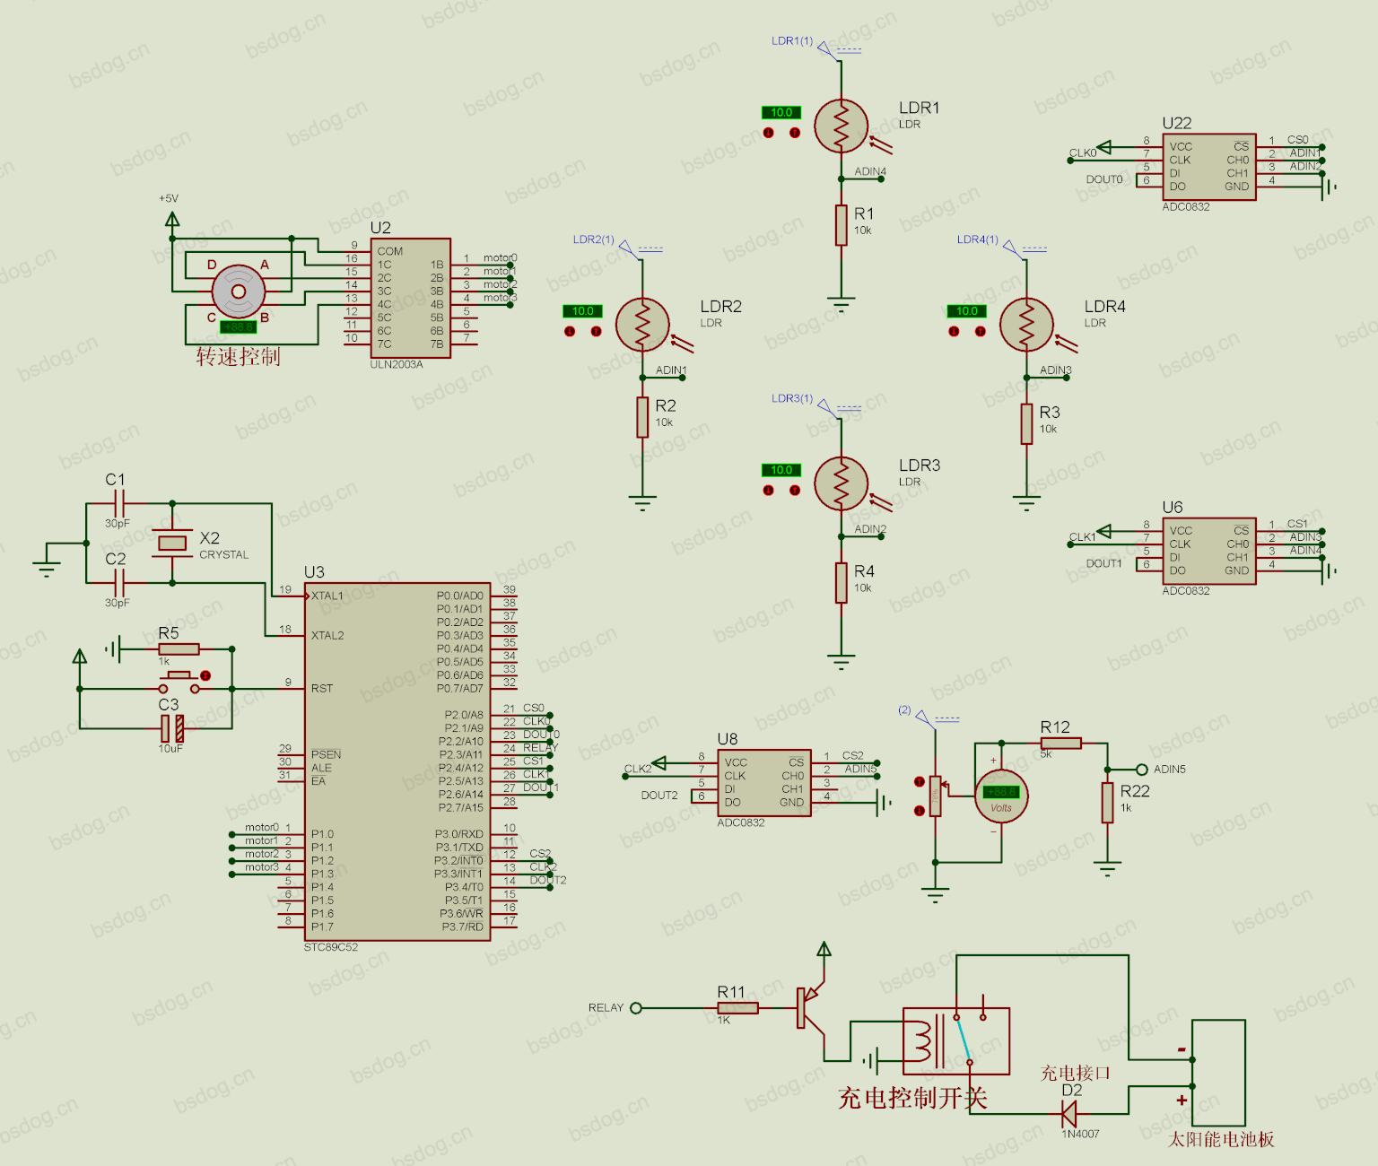Image resolution: width=1378 pixels, height=1166 pixels.
Task: Click the 充电接口 label
Action: (x=1075, y=1073)
